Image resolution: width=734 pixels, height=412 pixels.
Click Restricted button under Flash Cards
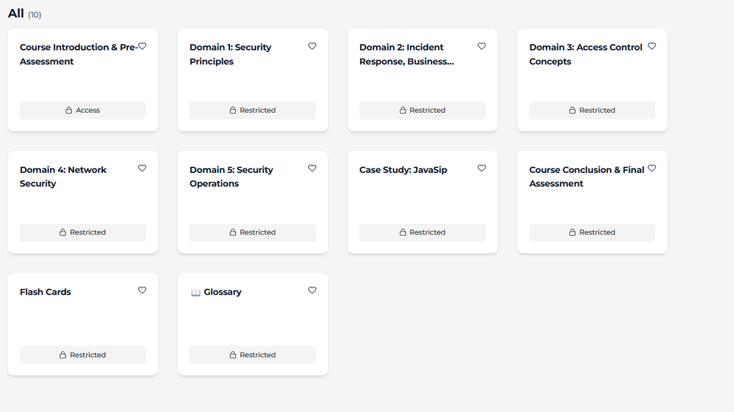82,355
